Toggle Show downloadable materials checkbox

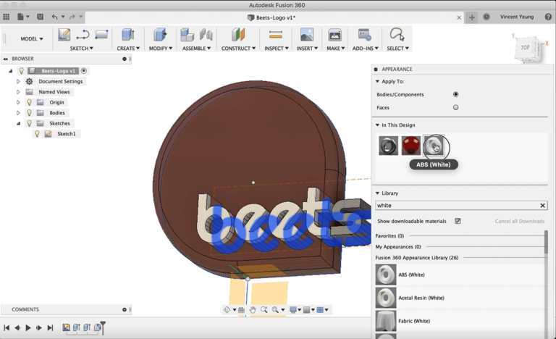click(x=458, y=221)
